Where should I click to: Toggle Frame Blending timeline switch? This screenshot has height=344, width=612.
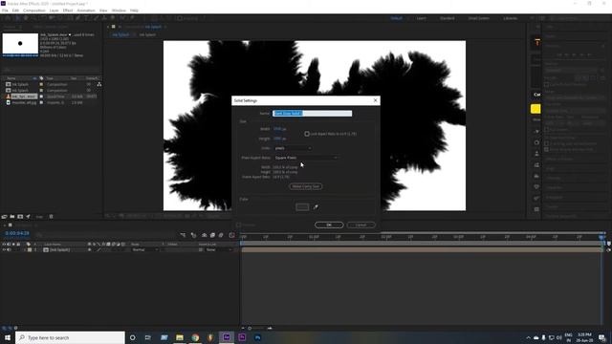212,235
